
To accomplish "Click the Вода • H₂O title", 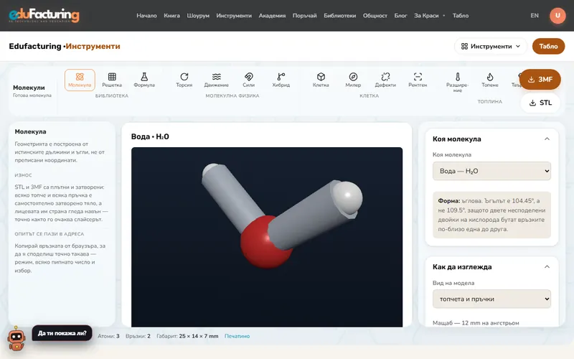I will tap(150, 136).
